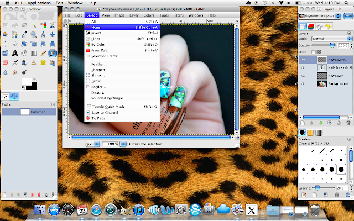The width and height of the screenshot is (354, 221).
Task: Switch to the Channels tab
Action: coord(311,27)
